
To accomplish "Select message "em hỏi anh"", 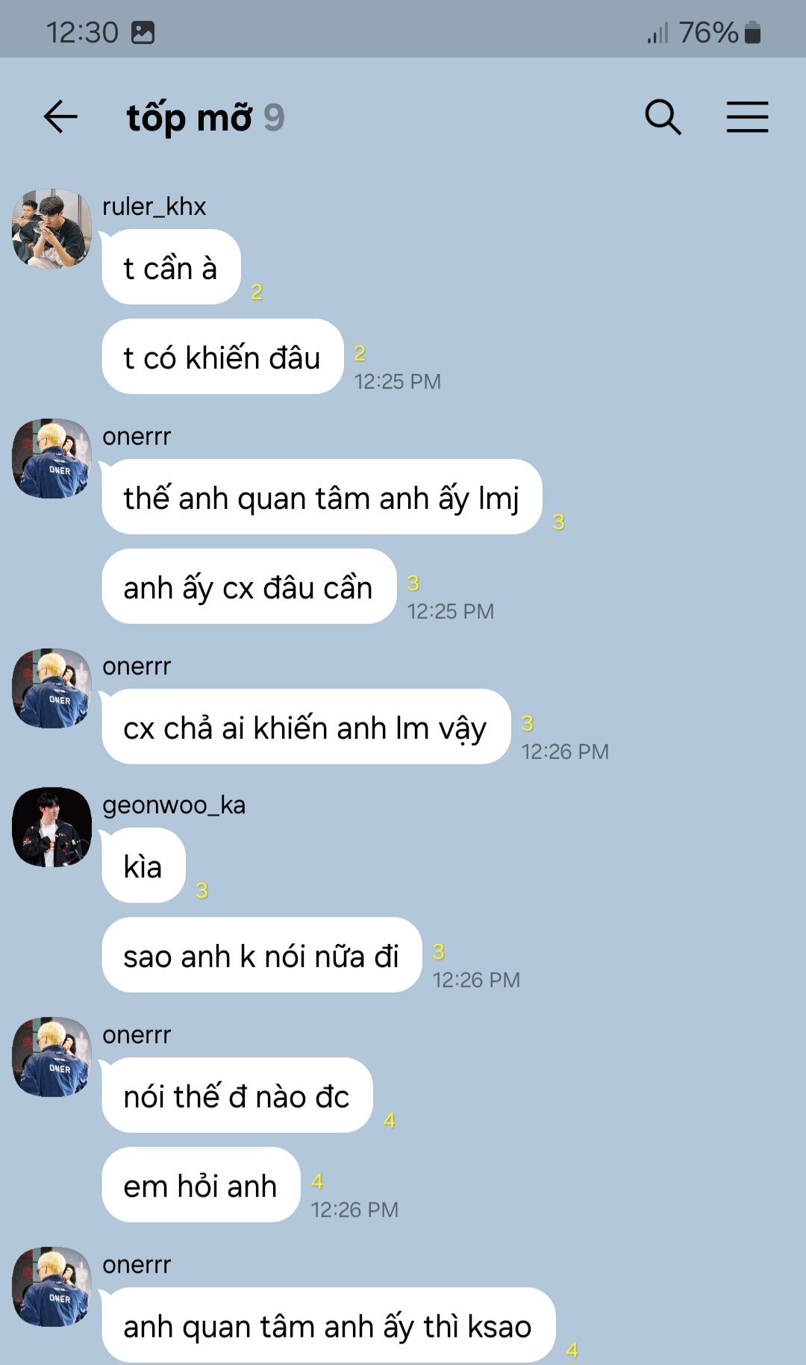I will pyautogui.click(x=201, y=1185).
